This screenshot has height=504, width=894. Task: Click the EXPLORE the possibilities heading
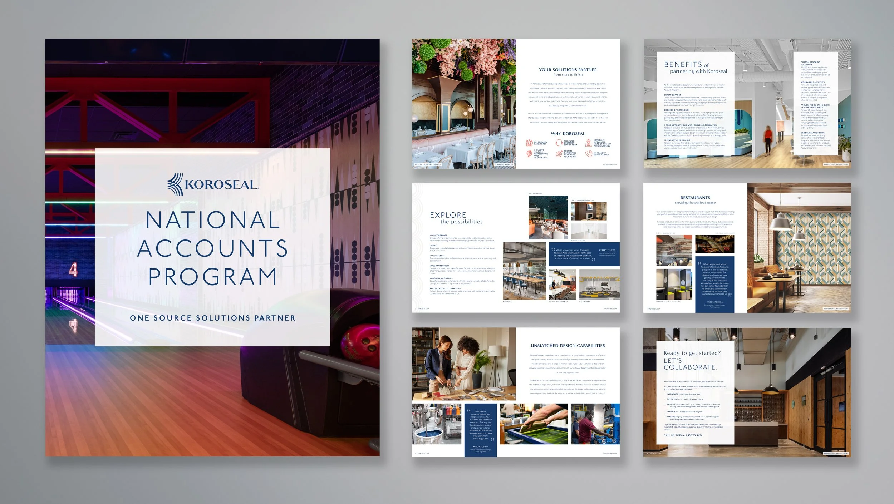[456, 218]
